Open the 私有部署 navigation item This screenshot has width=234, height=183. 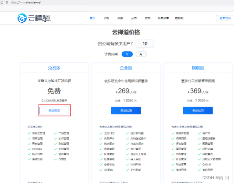coord(163,18)
